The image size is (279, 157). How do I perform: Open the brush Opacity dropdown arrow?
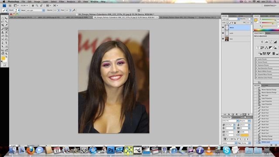coord(58,10)
